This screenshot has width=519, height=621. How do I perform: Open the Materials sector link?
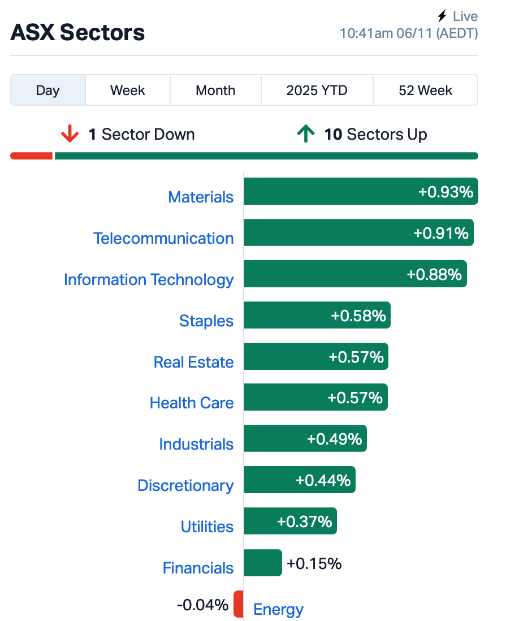(x=201, y=197)
